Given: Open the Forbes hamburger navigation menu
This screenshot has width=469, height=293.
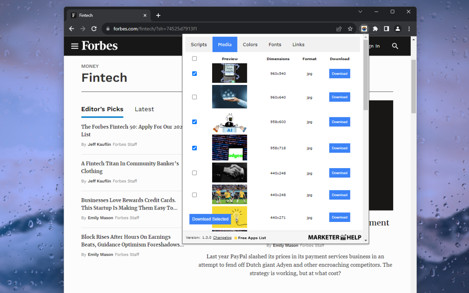Looking at the screenshot, I should tap(75, 46).
